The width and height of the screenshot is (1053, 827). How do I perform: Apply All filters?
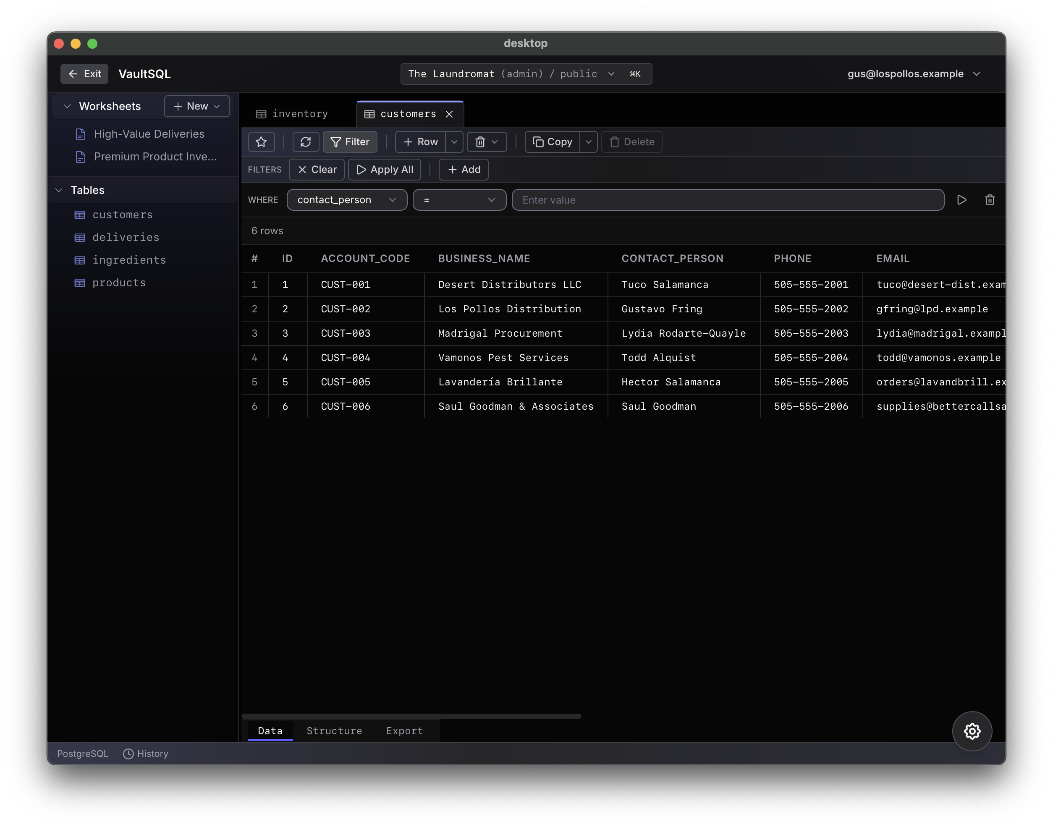point(385,170)
